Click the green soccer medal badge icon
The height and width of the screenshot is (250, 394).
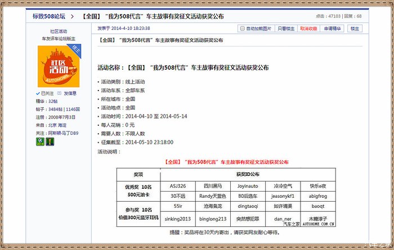click(39, 142)
